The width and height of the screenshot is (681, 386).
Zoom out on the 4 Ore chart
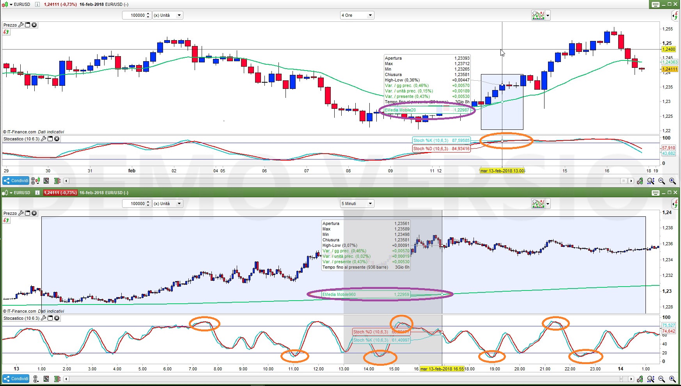[x=661, y=181]
